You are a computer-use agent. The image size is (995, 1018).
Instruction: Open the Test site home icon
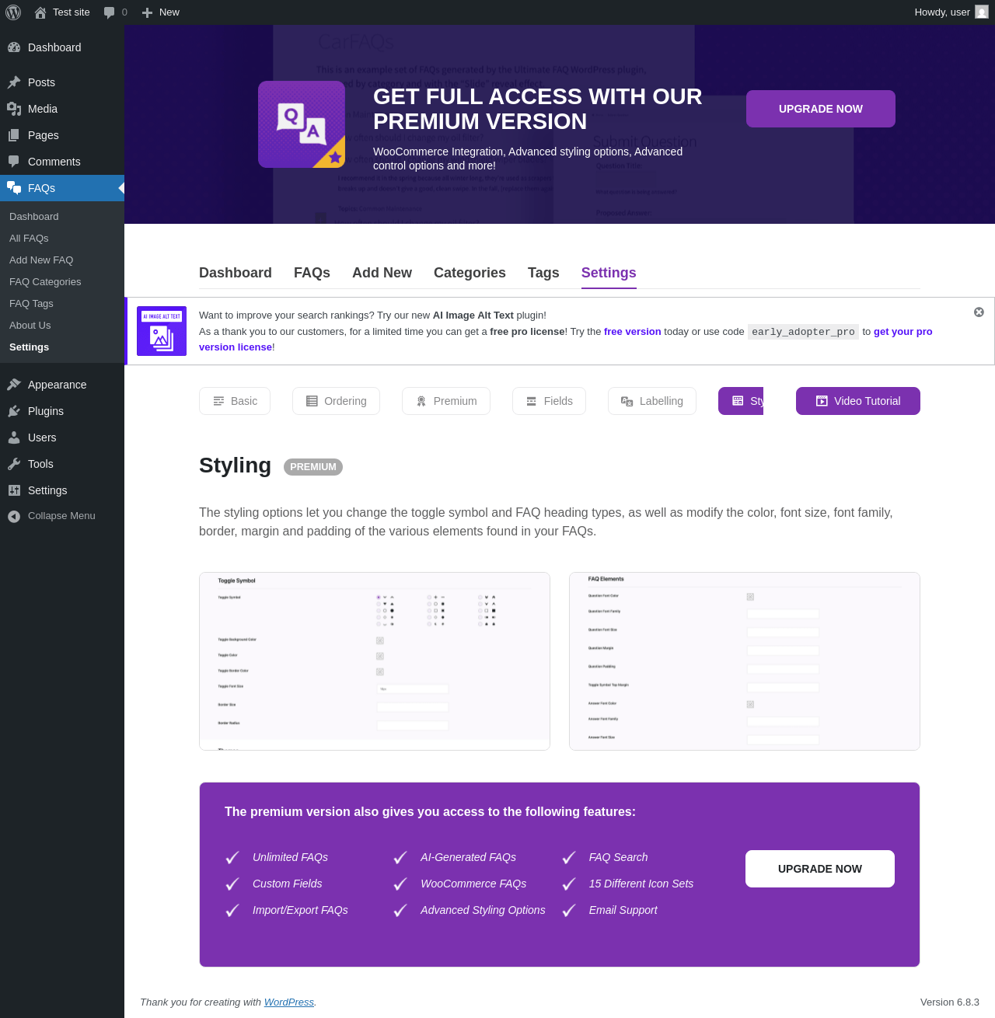[40, 12]
